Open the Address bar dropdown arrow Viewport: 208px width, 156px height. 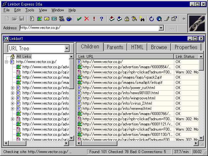click(x=161, y=28)
